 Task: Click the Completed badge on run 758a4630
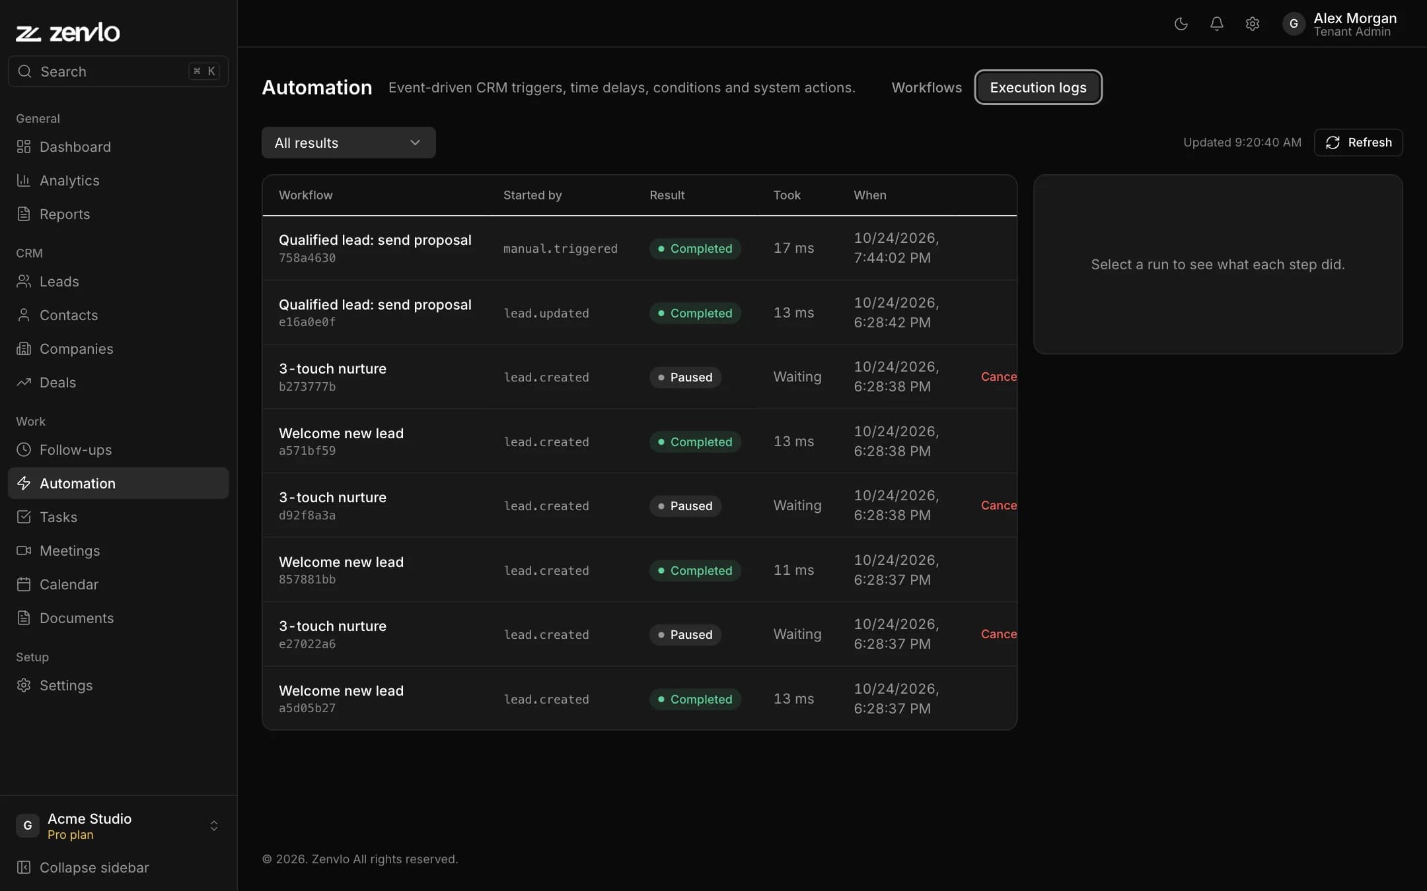pos(695,249)
